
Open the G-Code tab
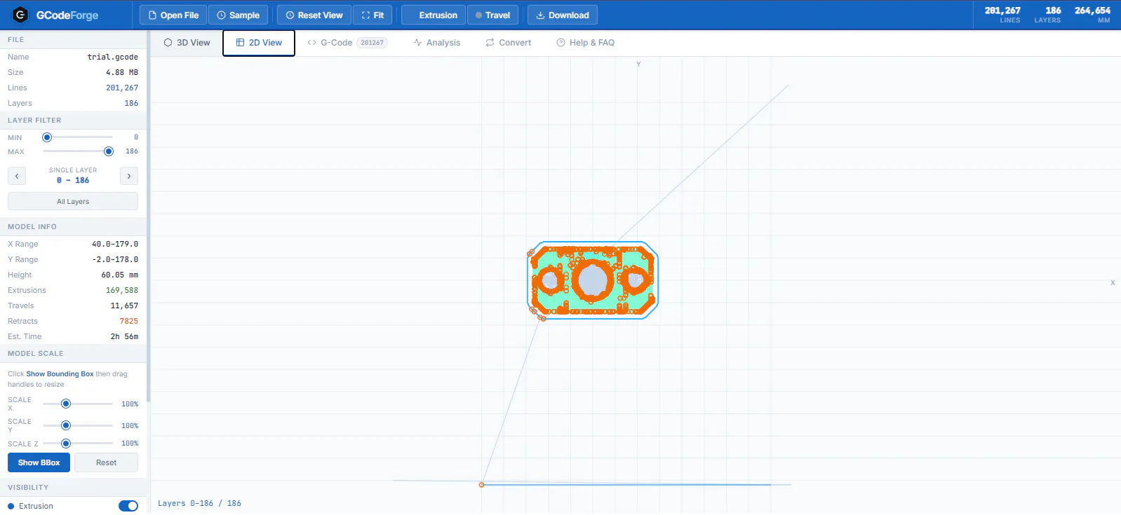pyautogui.click(x=347, y=43)
